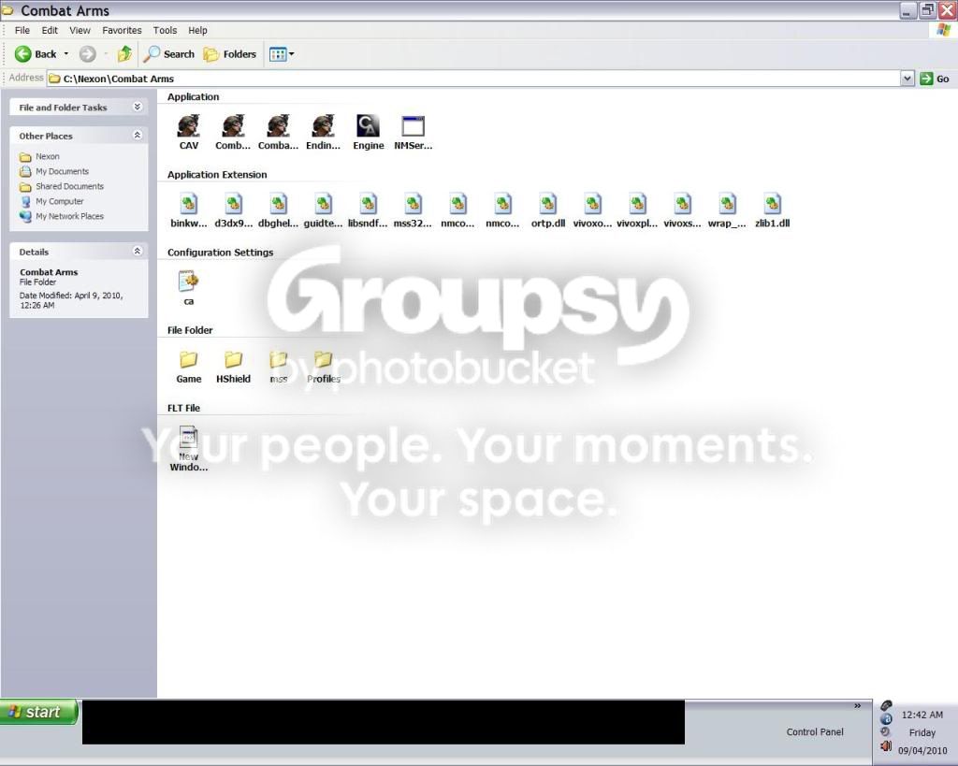Expand the File and Folder Tasks panel
This screenshot has width=958, height=766.
pos(138,107)
